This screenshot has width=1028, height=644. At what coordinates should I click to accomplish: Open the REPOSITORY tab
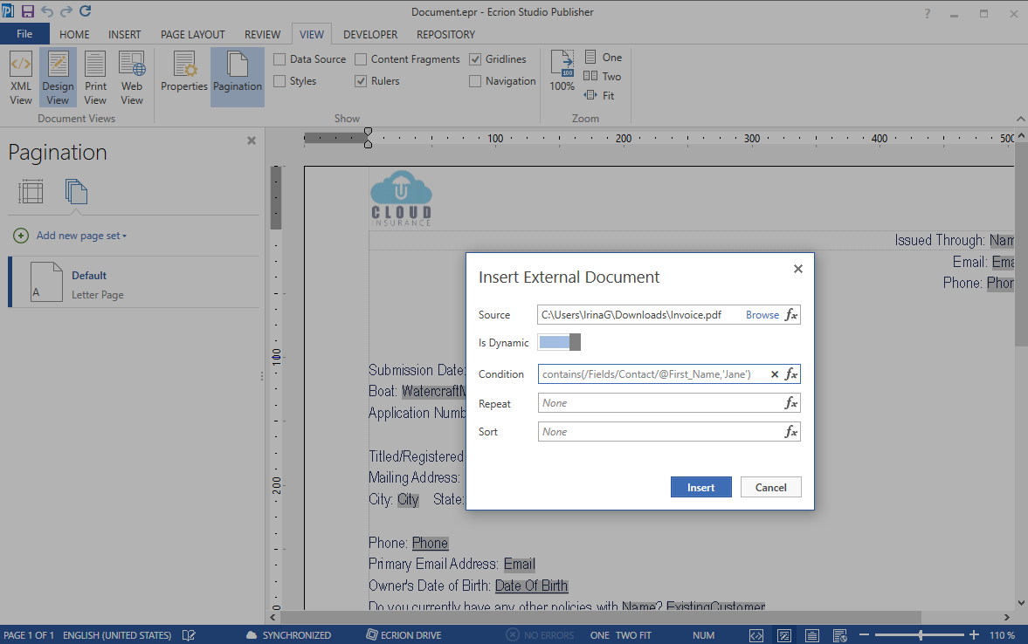(x=445, y=35)
